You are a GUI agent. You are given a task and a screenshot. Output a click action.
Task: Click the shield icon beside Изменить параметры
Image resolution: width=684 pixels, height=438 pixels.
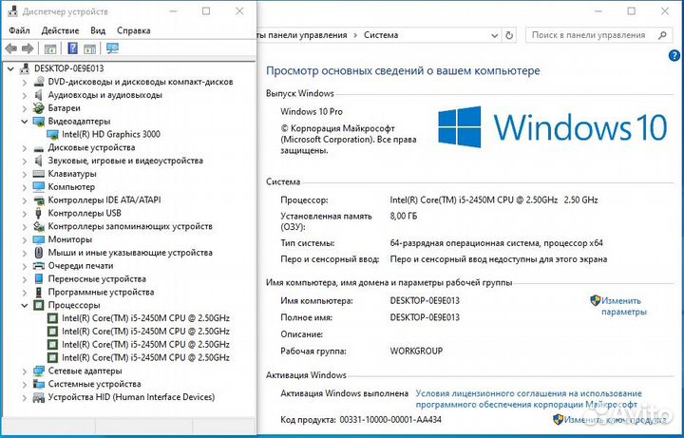pyautogui.click(x=596, y=300)
